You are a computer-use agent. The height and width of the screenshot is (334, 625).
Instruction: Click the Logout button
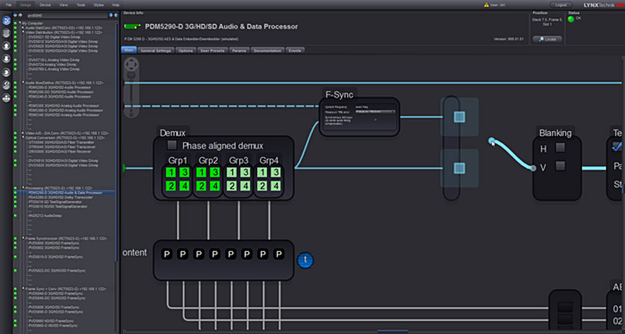(561, 5)
